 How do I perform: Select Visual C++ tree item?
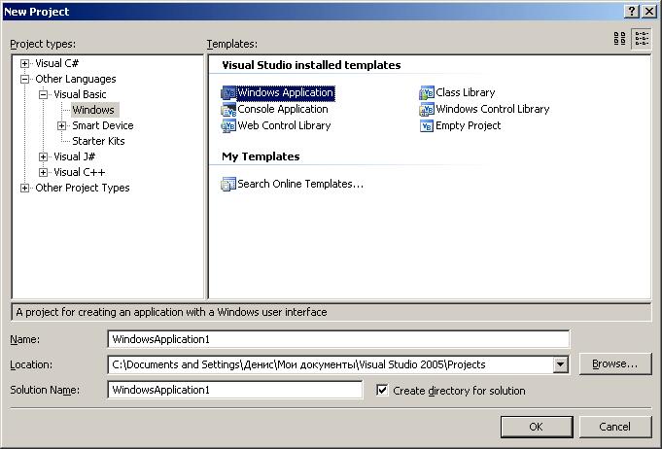click(x=79, y=172)
